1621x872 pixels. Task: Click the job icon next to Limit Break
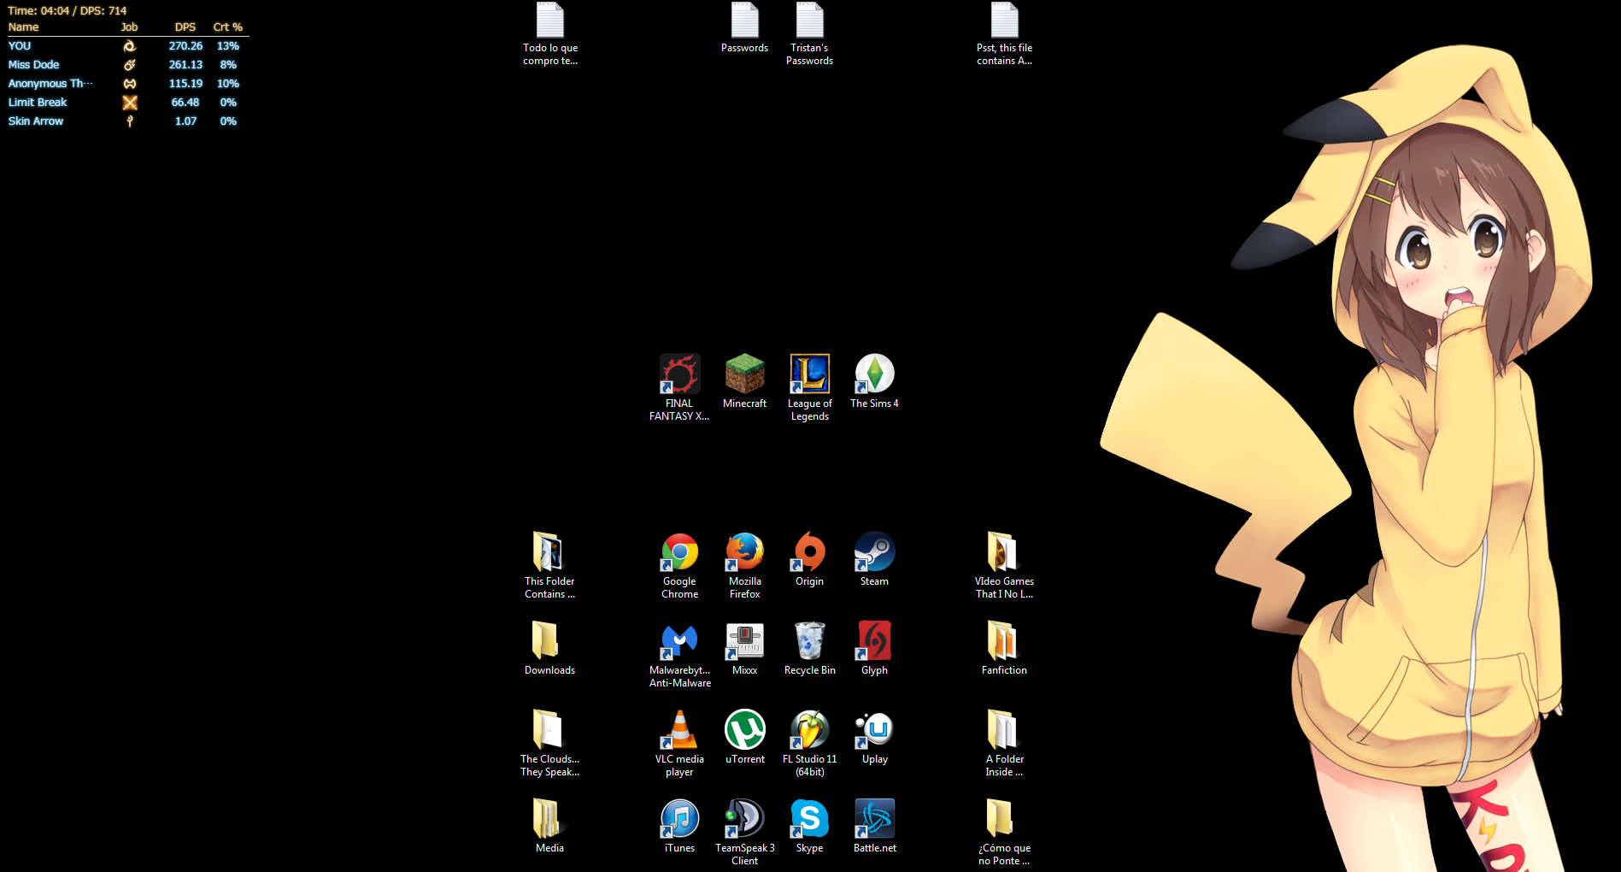(x=130, y=103)
